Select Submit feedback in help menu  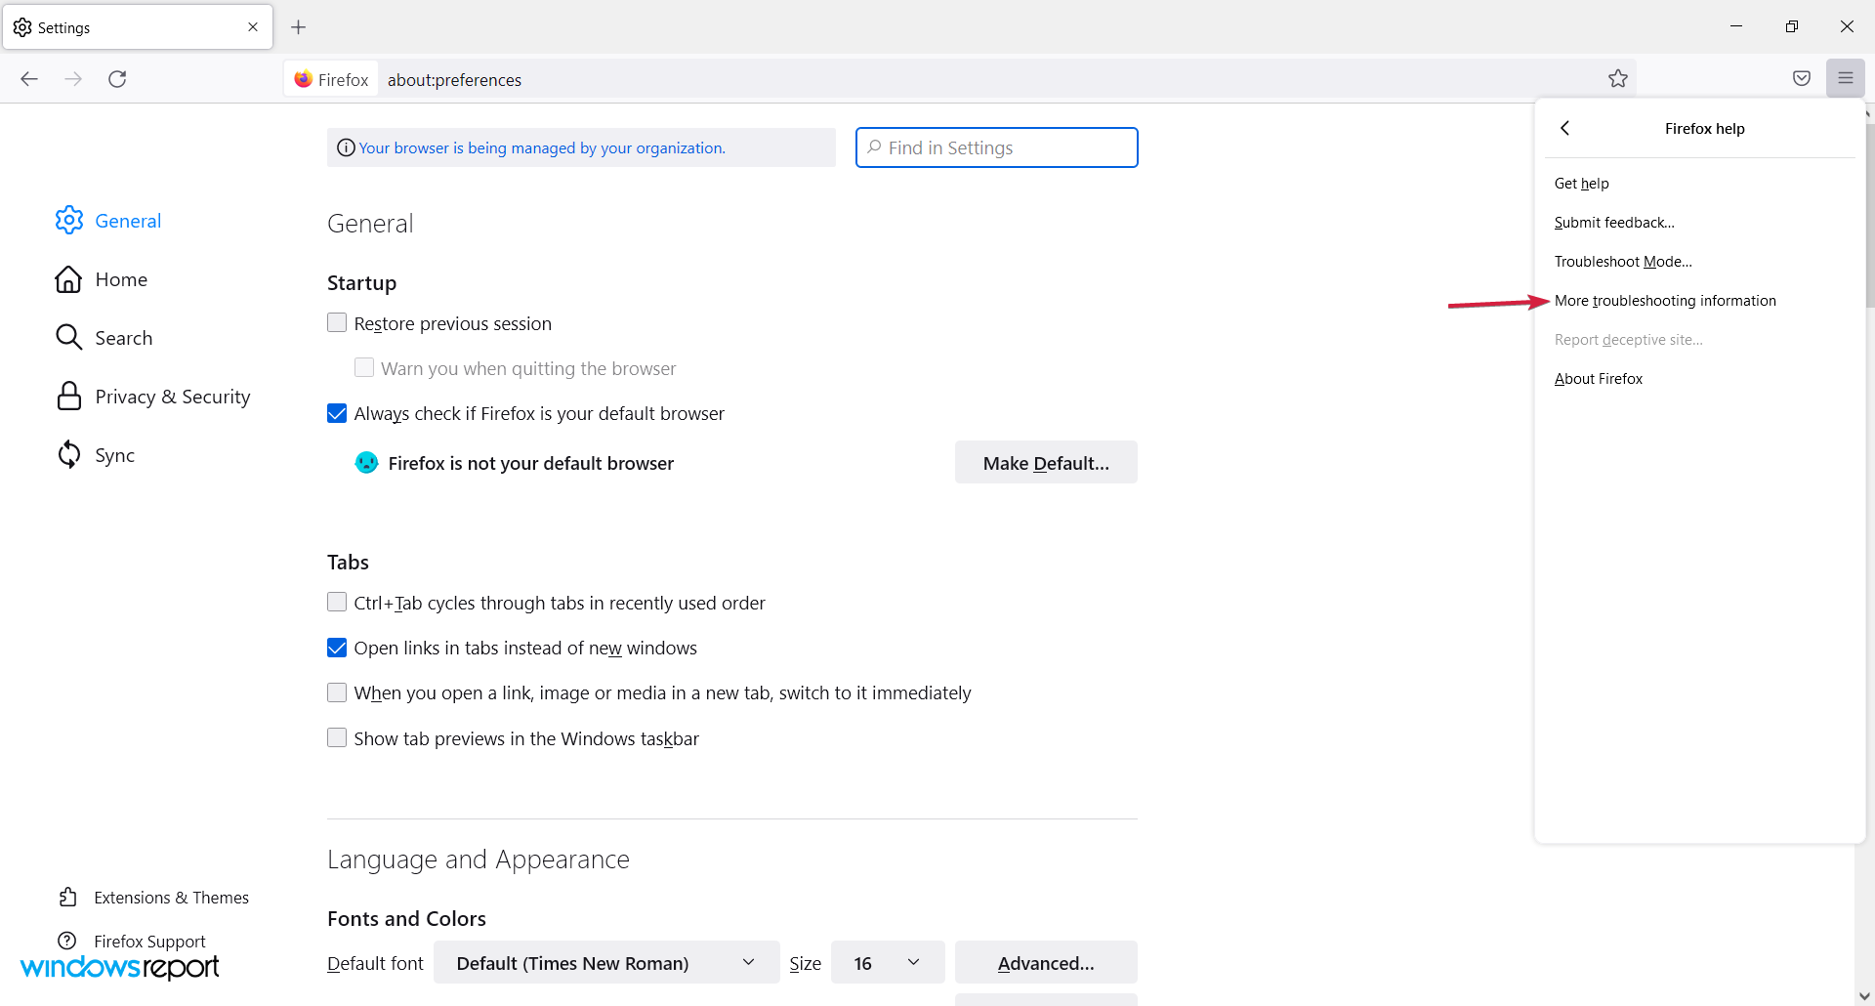1699,223
